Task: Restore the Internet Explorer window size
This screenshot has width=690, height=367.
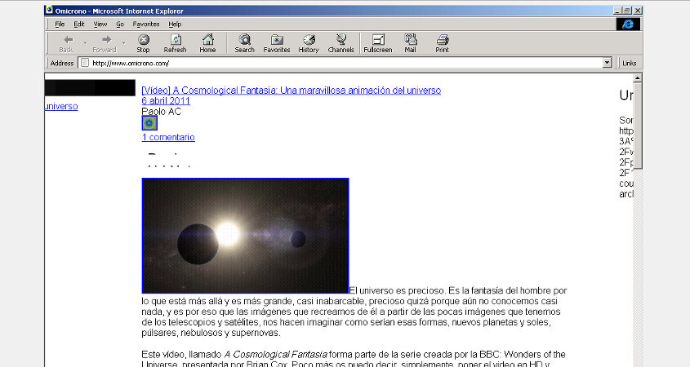Action: [627, 11]
